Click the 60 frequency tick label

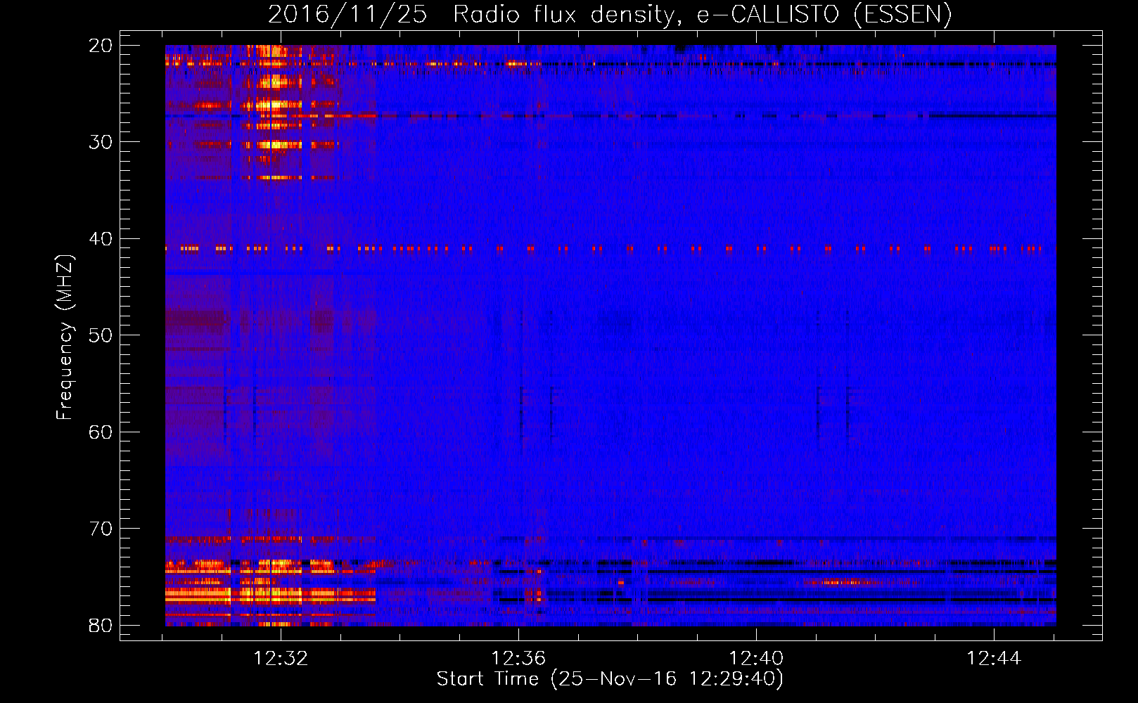click(x=101, y=432)
